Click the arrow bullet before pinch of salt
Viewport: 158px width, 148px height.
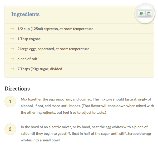12,59
